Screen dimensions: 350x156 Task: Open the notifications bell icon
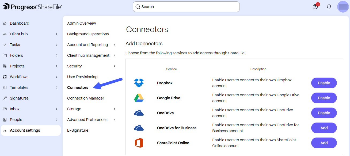(x=329, y=7)
